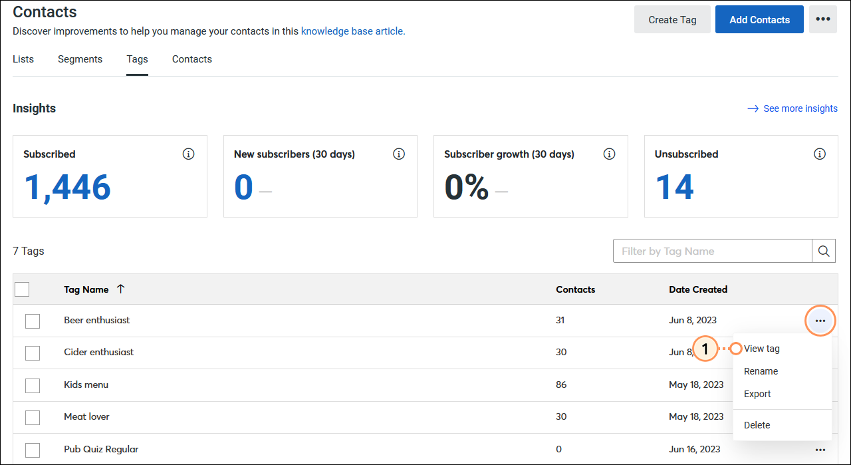Show info for Unsubscribed card
Image resolution: width=851 pixels, height=465 pixels.
[820, 154]
